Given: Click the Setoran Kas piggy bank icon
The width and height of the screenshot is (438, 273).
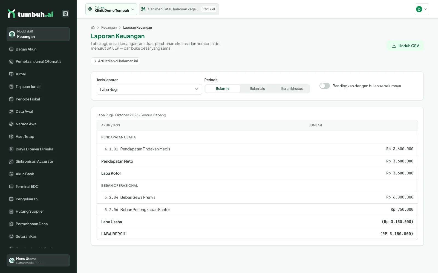Looking at the screenshot, I should (x=11, y=236).
